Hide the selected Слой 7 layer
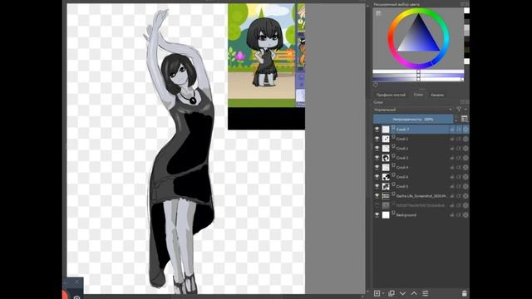Viewport: 532px width, 299px height. [377, 130]
